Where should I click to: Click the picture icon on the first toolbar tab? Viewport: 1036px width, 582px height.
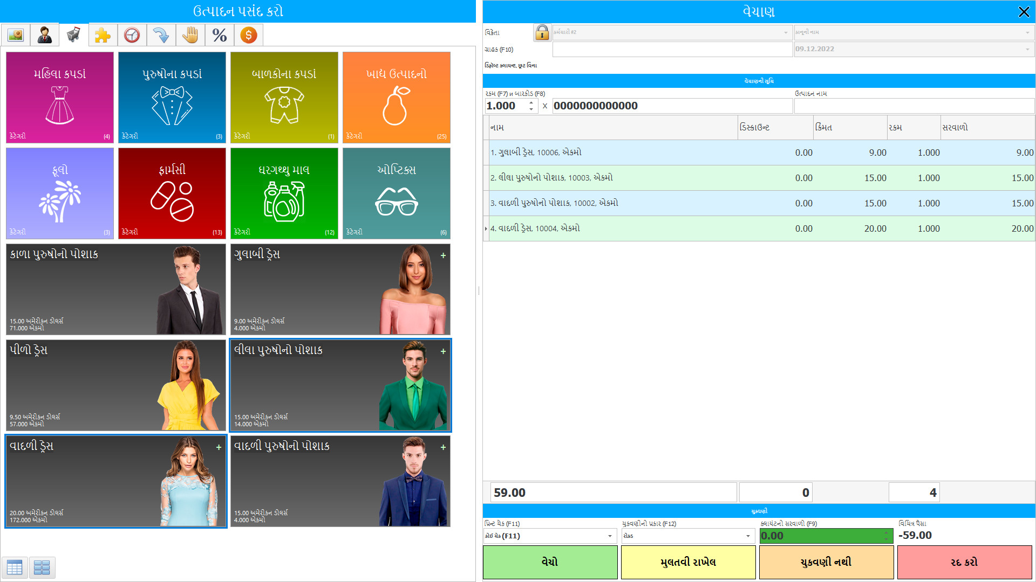[x=15, y=34]
